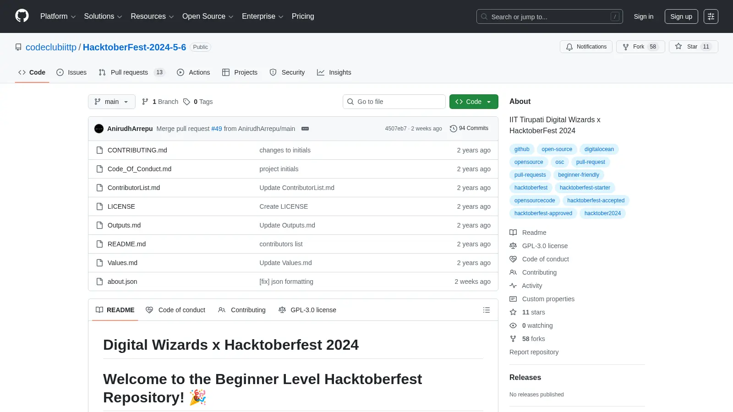Click the Search or jump to field
Screen dimensions: 733x412
550,16
